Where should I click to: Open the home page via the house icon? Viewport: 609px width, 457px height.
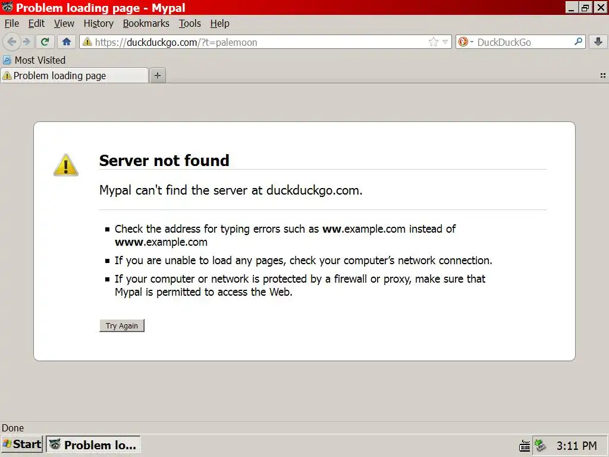(x=67, y=42)
